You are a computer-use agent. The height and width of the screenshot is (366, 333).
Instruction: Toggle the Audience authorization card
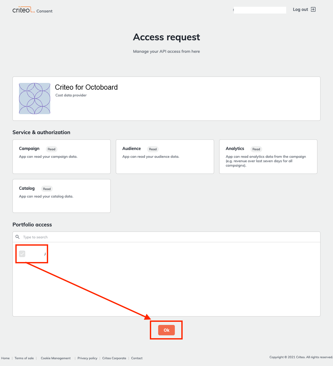[x=165, y=156]
